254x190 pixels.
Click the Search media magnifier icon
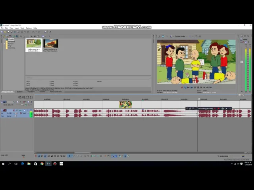[49, 36]
